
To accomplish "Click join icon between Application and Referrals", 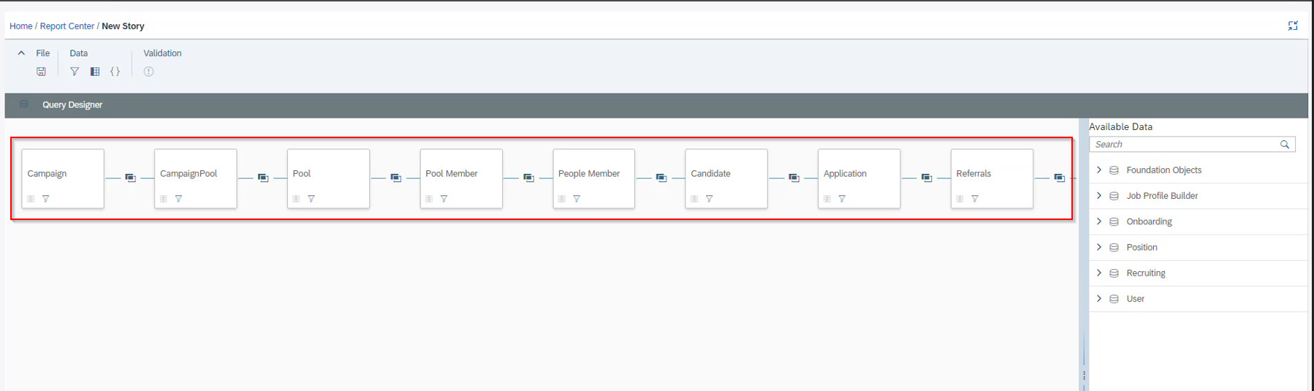I will 927,178.
